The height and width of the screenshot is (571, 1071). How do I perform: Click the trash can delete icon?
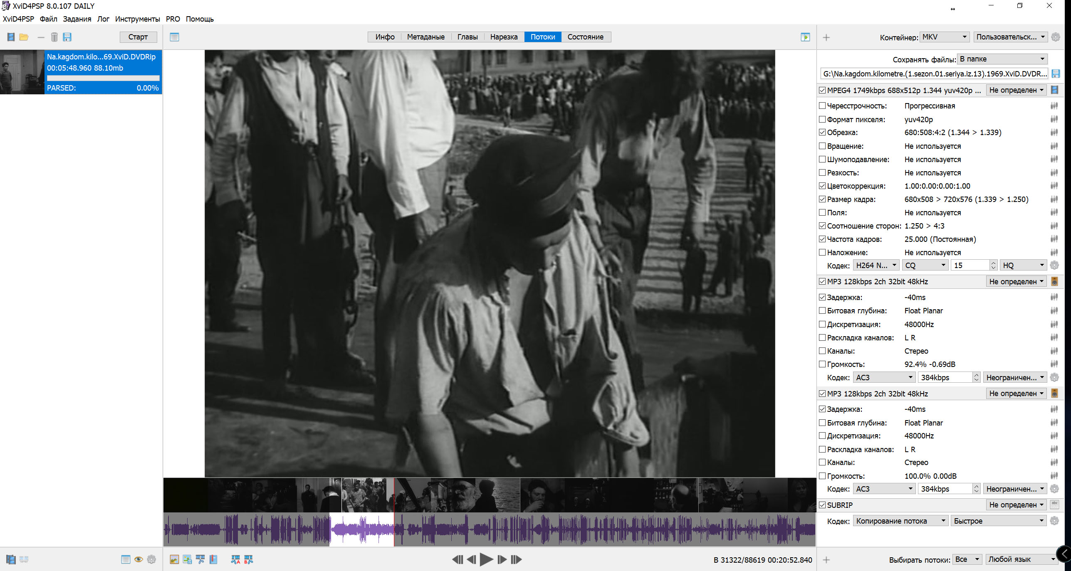(54, 37)
